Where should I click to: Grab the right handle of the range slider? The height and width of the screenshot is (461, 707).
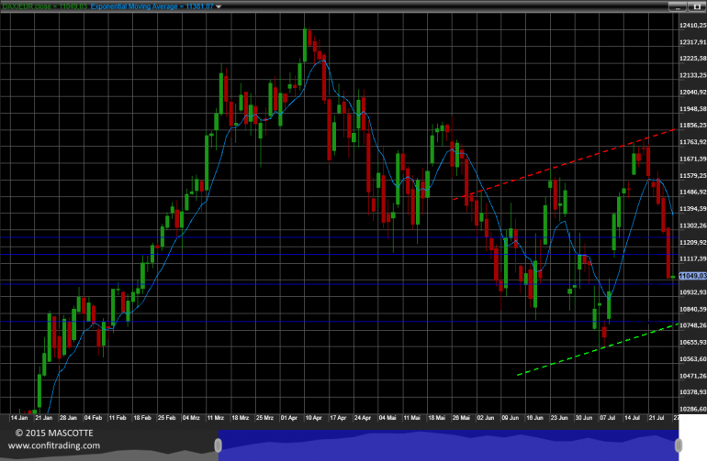click(679, 445)
